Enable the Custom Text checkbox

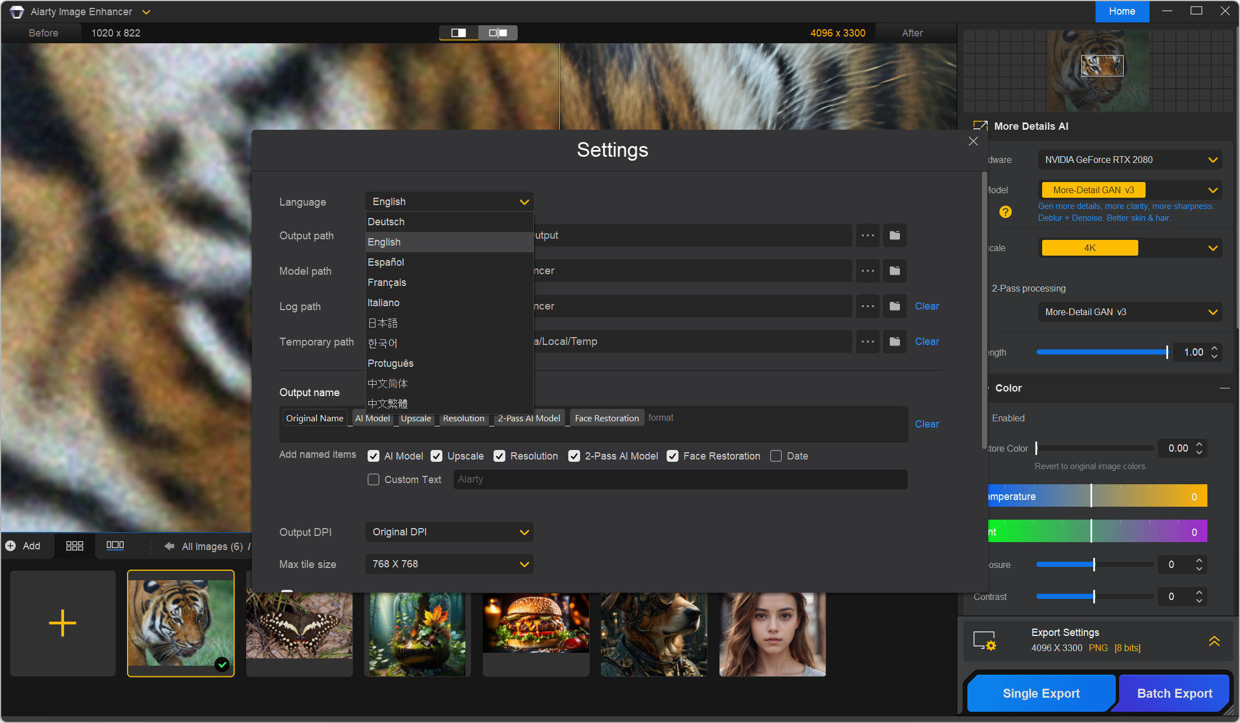point(373,480)
